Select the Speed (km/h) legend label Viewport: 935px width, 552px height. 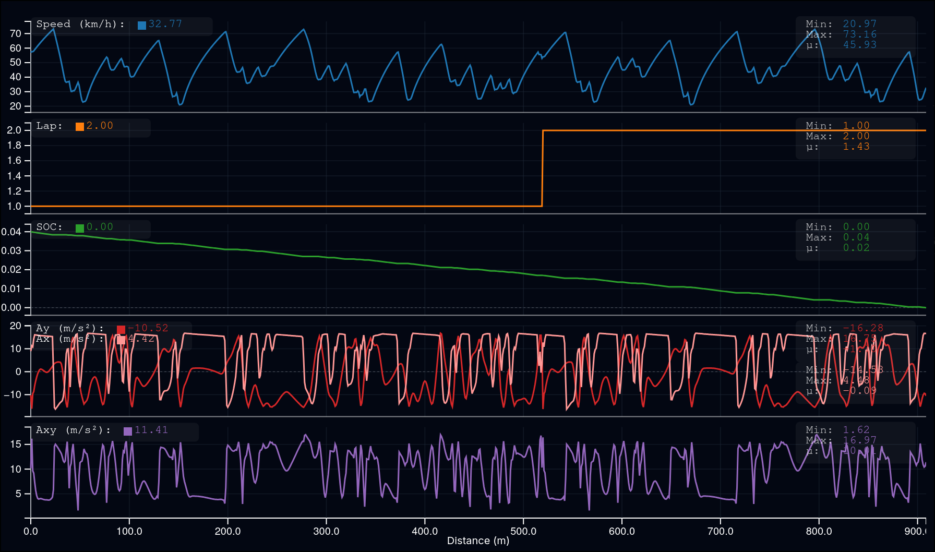coord(80,25)
